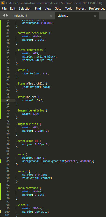
Task: Click the 'background: #888888' line 44
Action: (38, 23)
